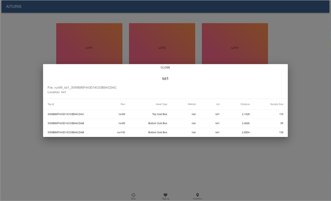Screen dimensions: 331x201
Task: Click the AITURIS header title
Action: click(x=13, y=7)
